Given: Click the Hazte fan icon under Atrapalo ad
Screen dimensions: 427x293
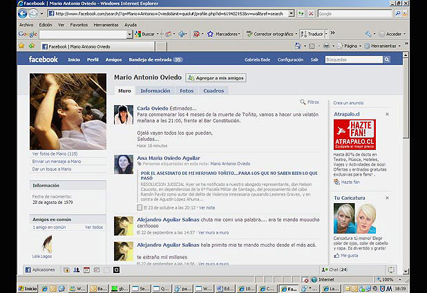Looking at the screenshot, I should pos(336,182).
